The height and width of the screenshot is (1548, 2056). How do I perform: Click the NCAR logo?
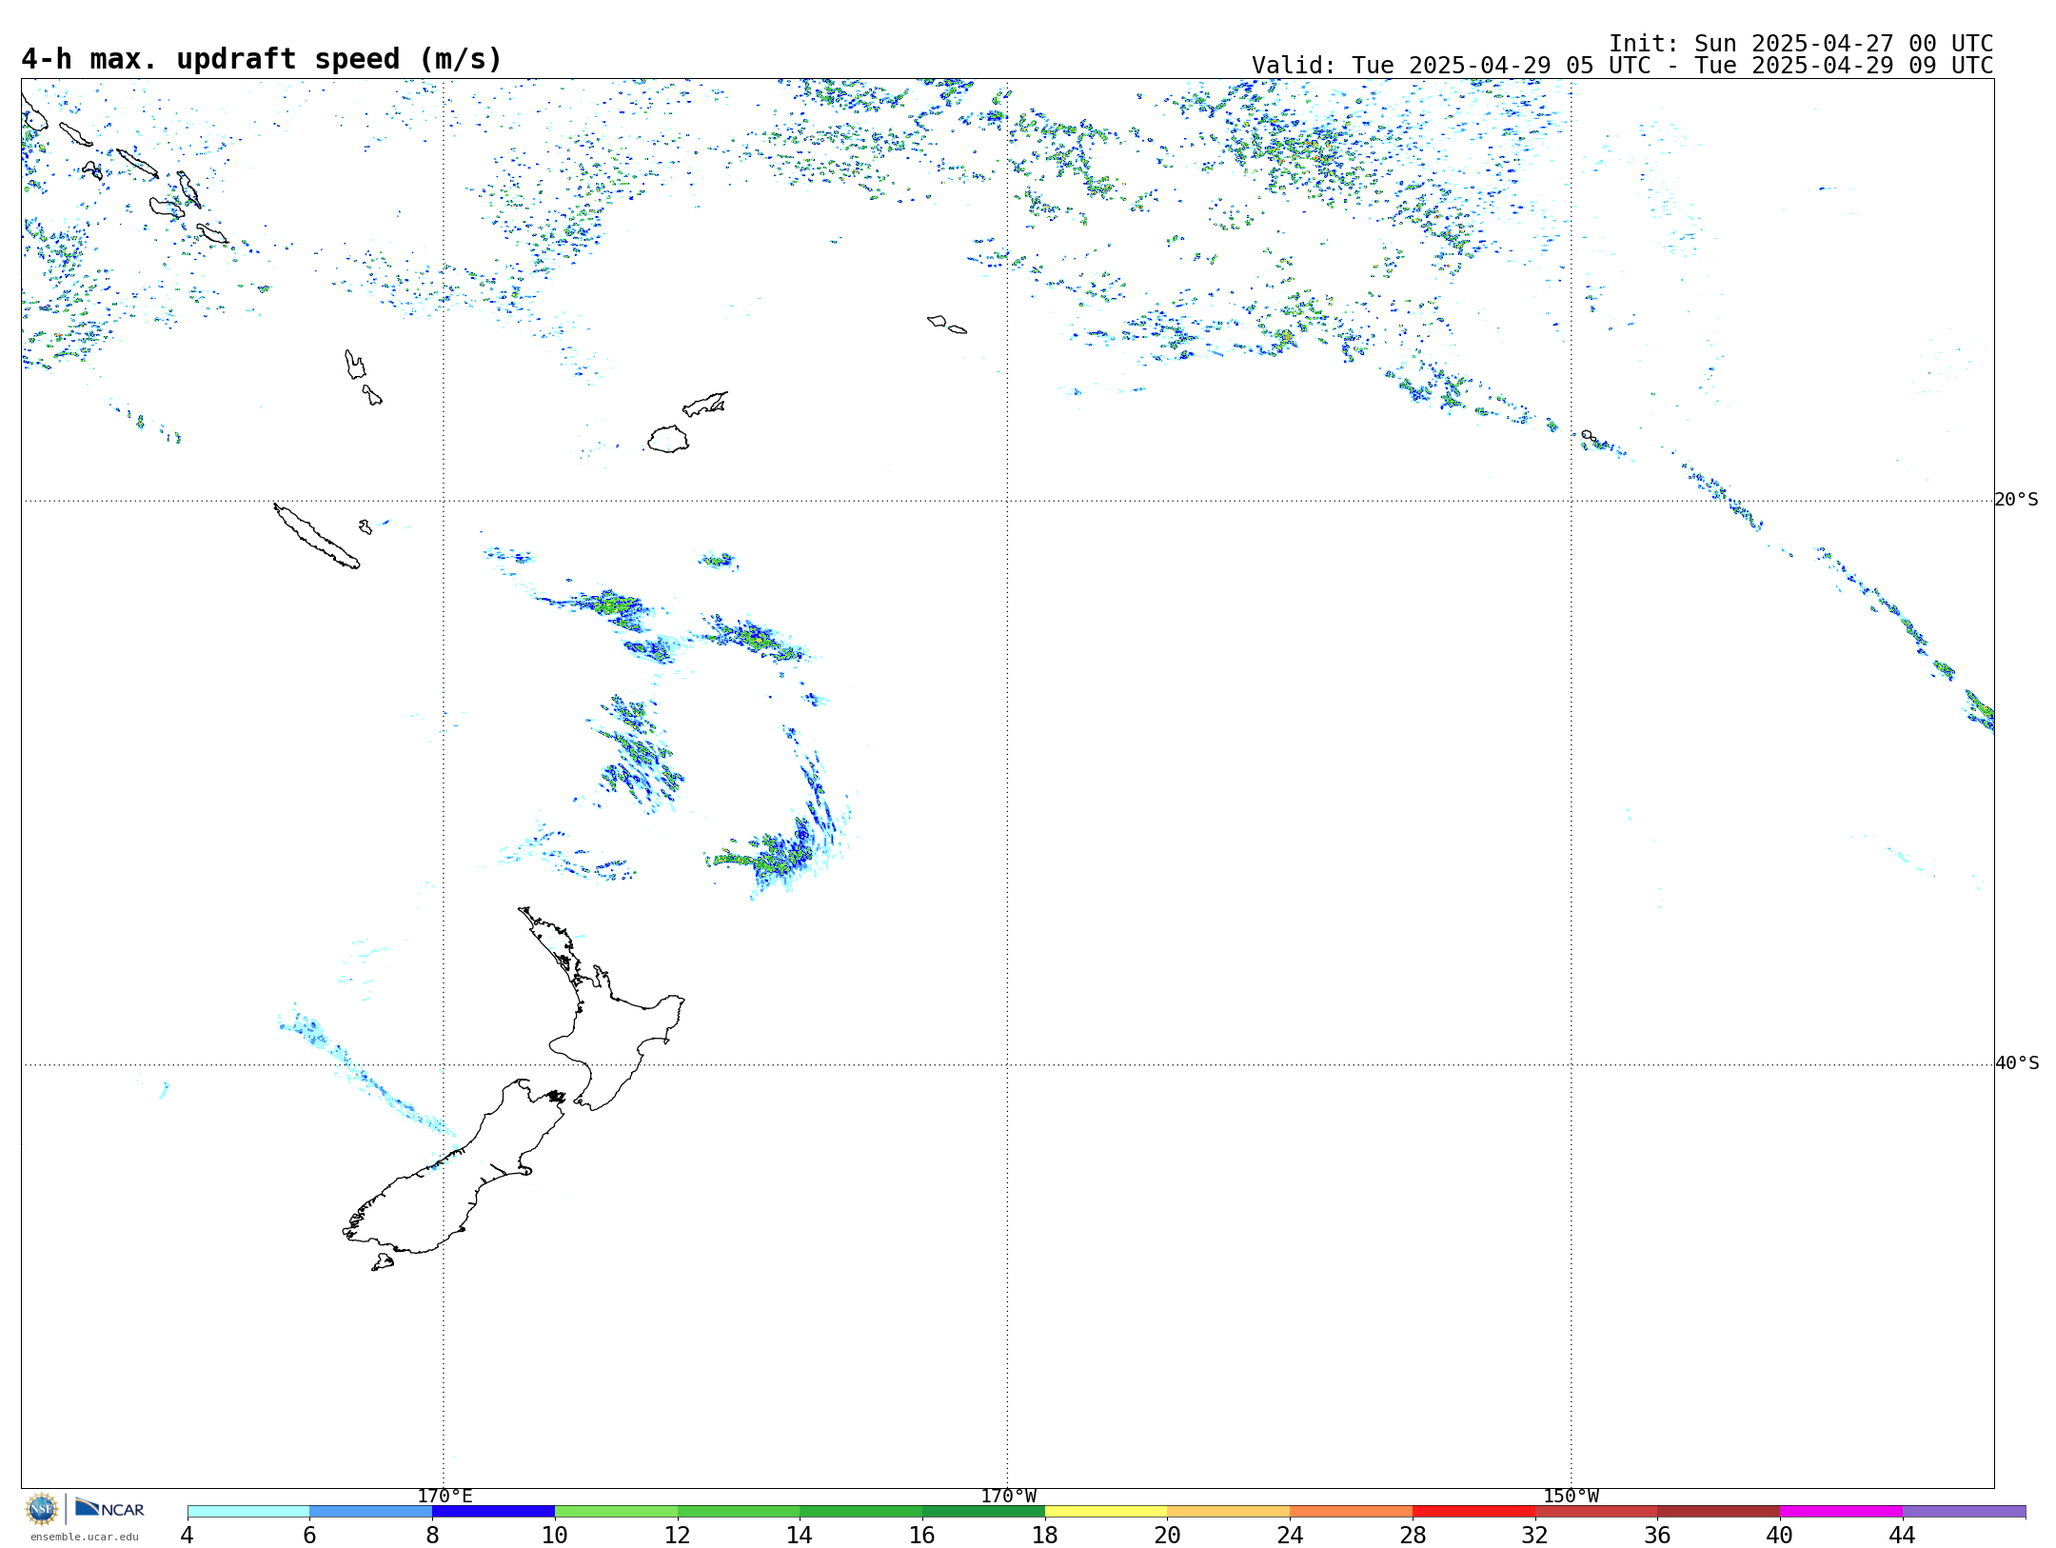point(109,1508)
